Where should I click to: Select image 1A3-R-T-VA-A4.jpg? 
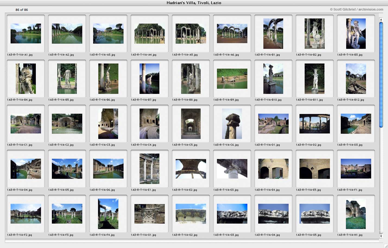pos(150,34)
